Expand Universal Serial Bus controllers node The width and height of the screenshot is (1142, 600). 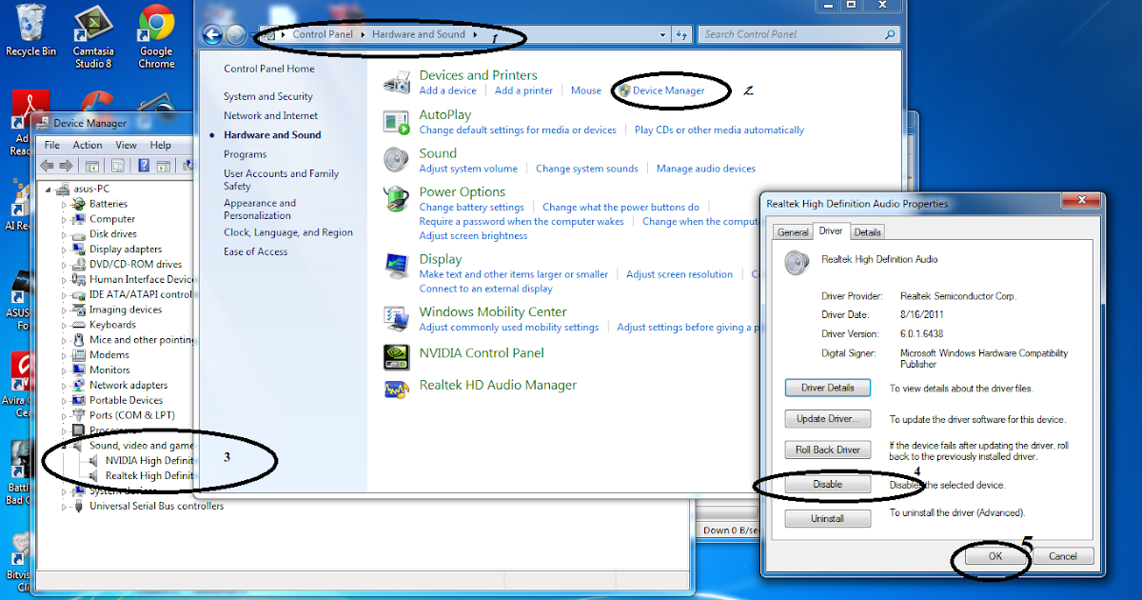[65, 507]
